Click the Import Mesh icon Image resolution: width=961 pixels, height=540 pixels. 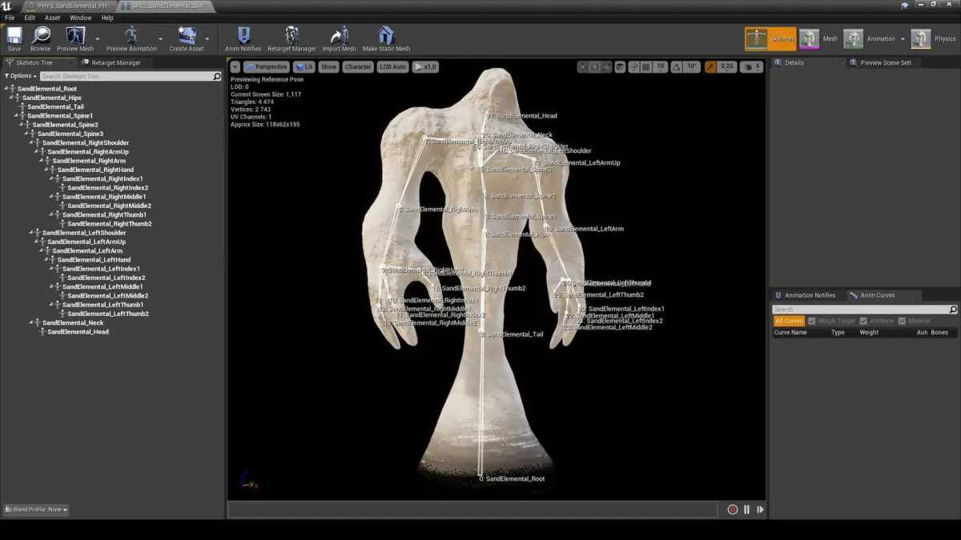pos(340,35)
